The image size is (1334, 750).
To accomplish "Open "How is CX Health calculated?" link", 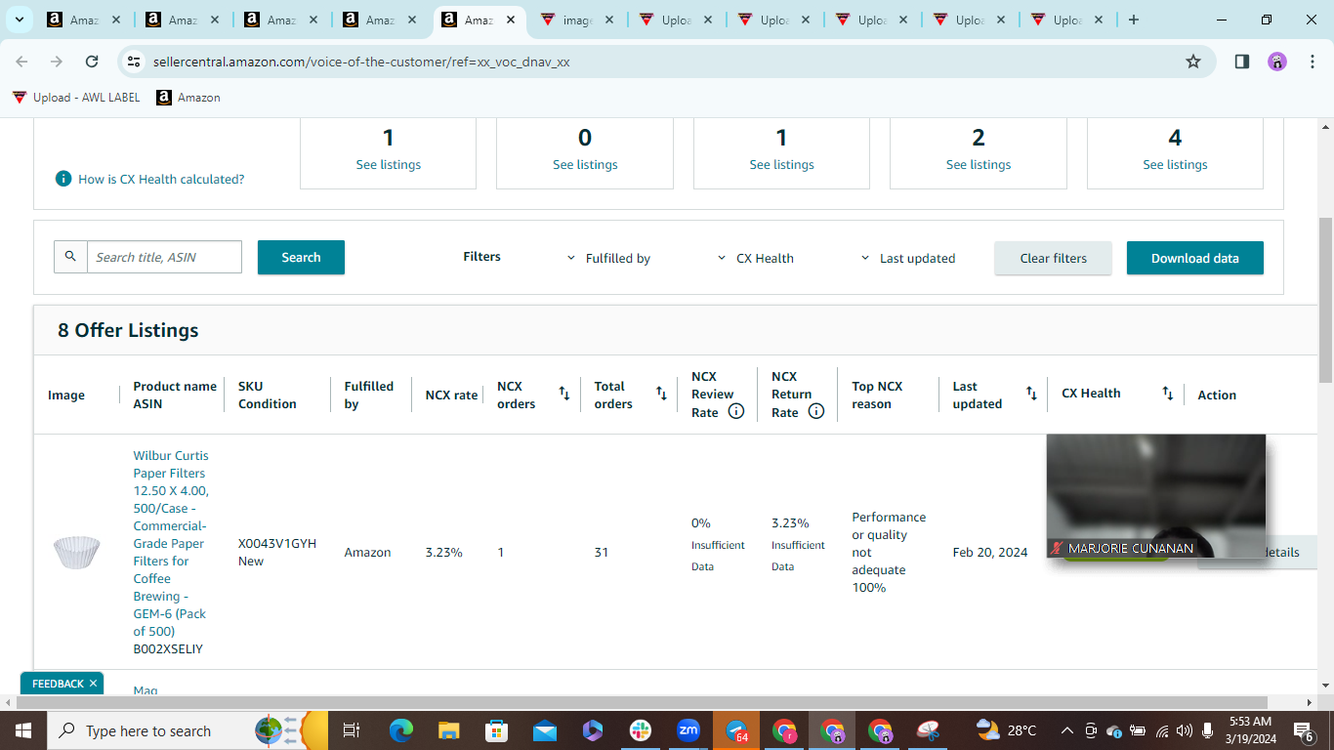I will click(x=161, y=179).
